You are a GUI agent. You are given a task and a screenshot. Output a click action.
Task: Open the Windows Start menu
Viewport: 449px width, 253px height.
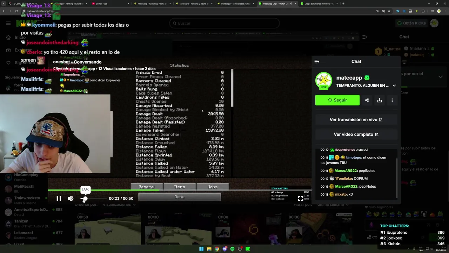click(x=201, y=249)
